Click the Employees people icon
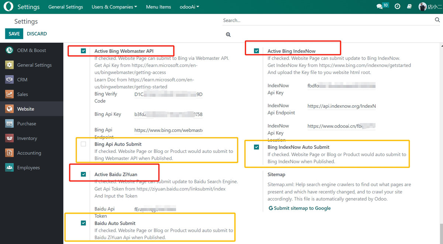This screenshot has height=244, width=443. [x=10, y=168]
